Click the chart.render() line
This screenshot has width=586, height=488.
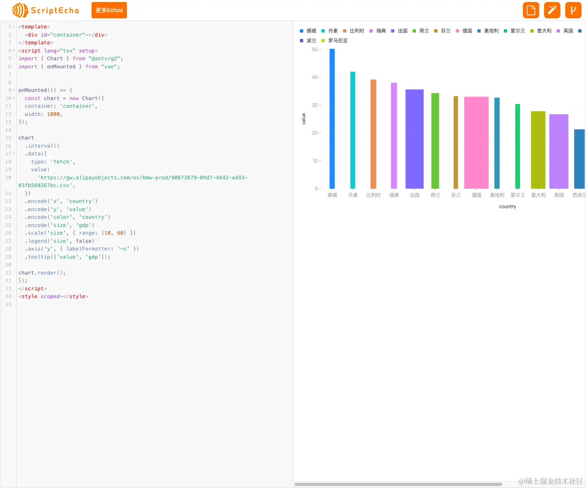(42, 273)
